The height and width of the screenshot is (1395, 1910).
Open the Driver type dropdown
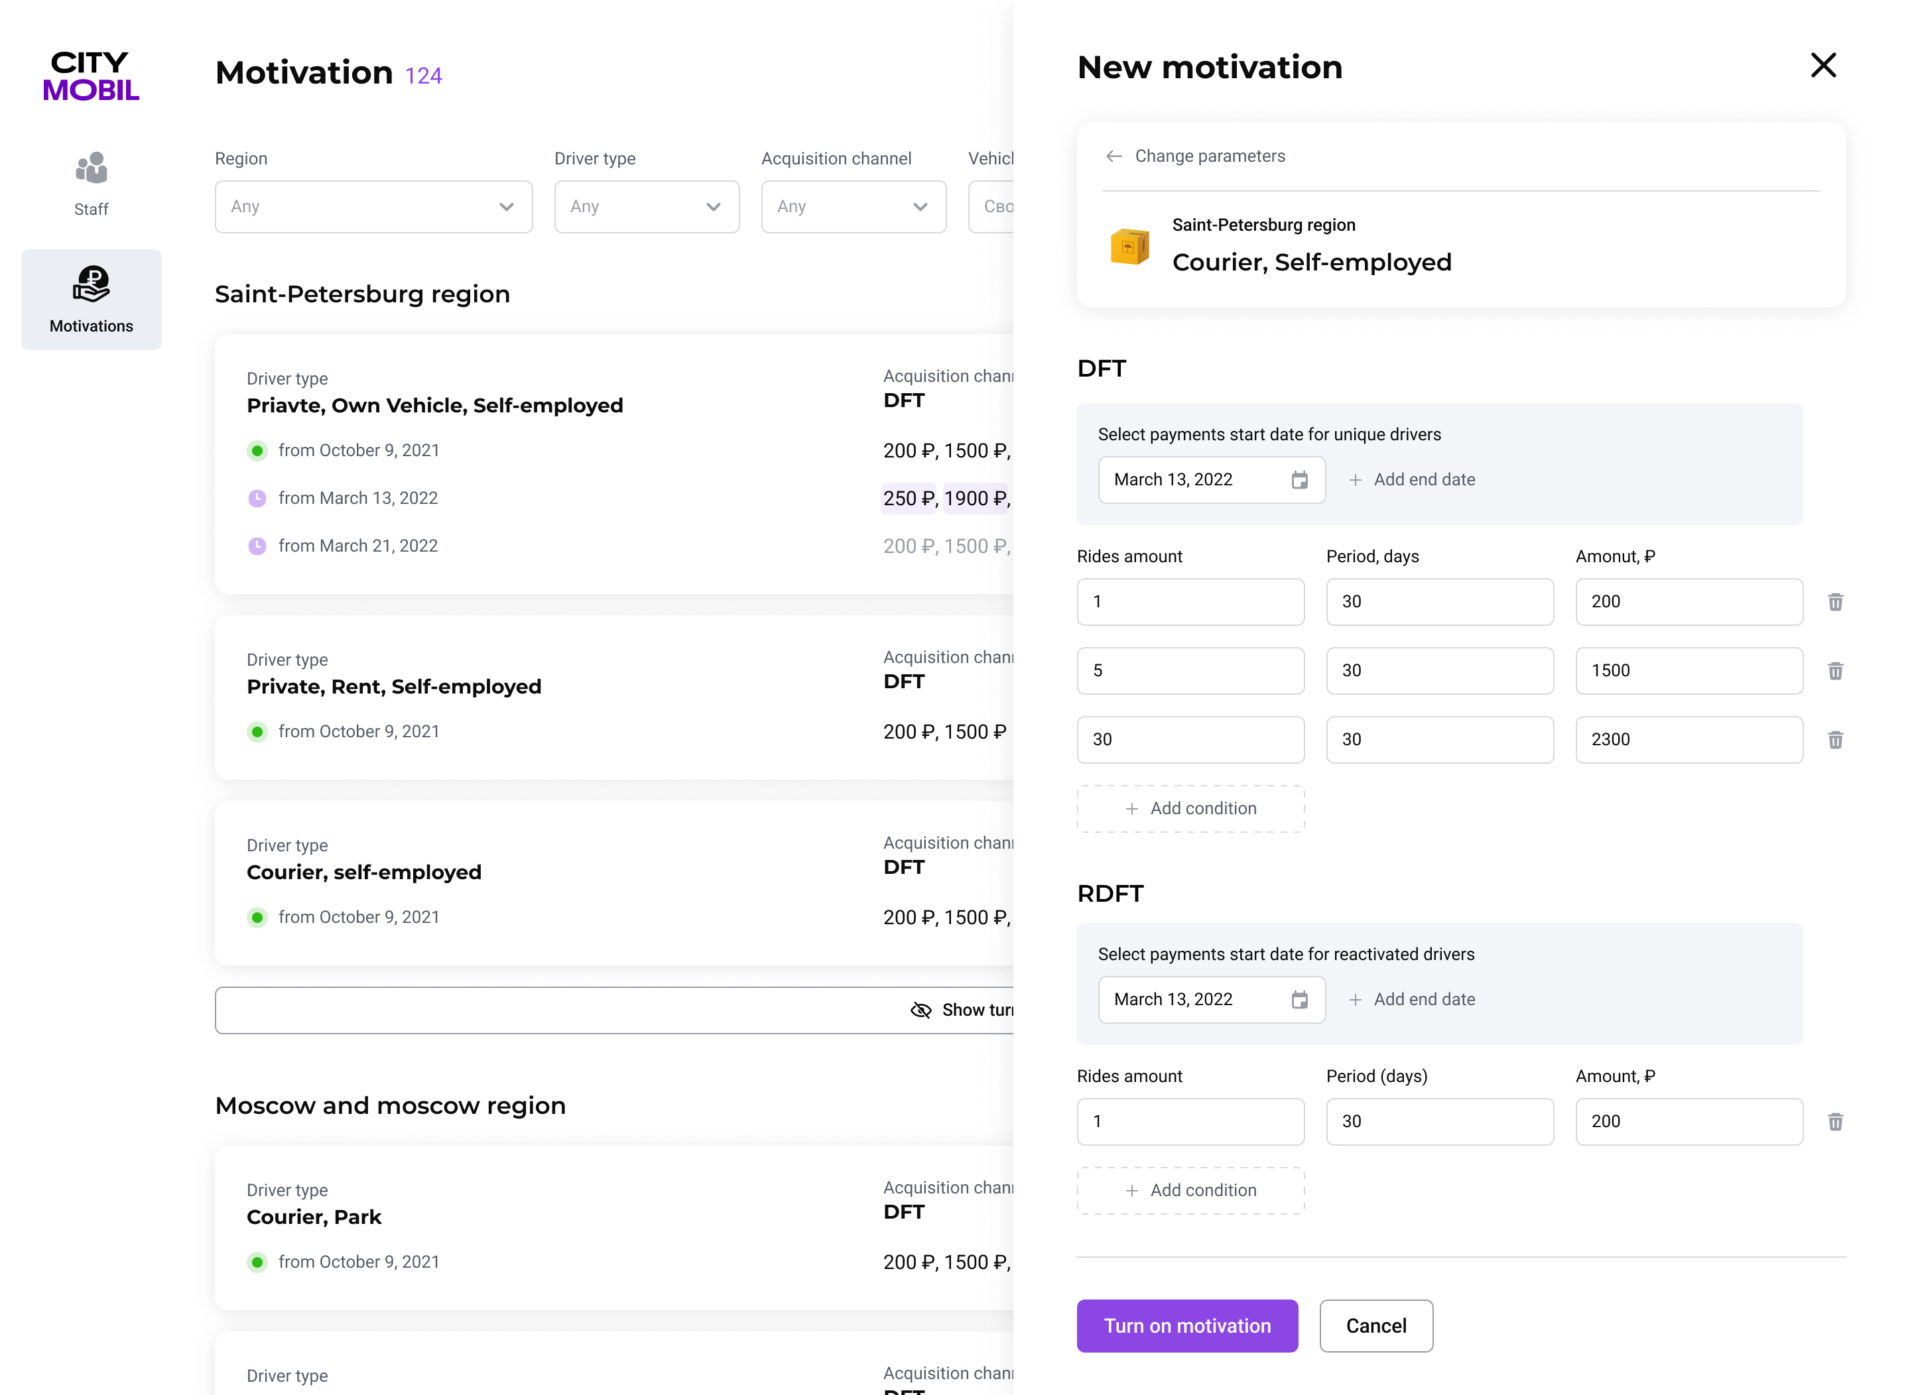click(x=646, y=206)
